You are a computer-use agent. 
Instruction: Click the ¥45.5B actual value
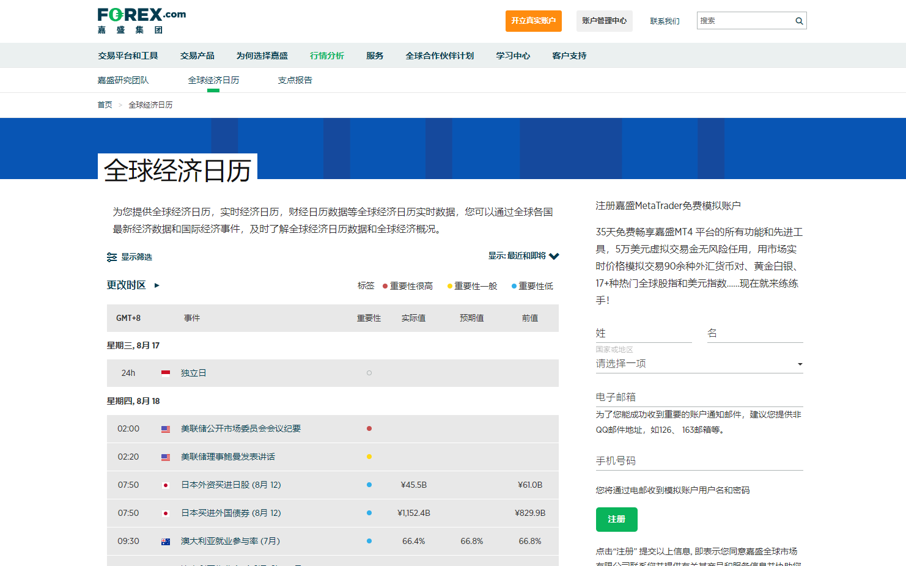point(414,485)
